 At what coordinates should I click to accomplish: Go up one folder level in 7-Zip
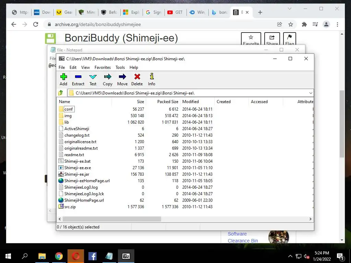tap(61, 93)
